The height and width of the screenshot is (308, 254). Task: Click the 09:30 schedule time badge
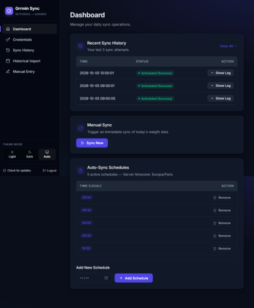[x=87, y=236]
